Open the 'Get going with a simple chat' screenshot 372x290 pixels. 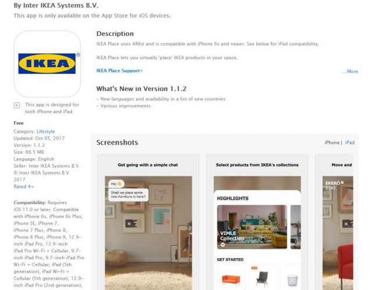tap(149, 222)
